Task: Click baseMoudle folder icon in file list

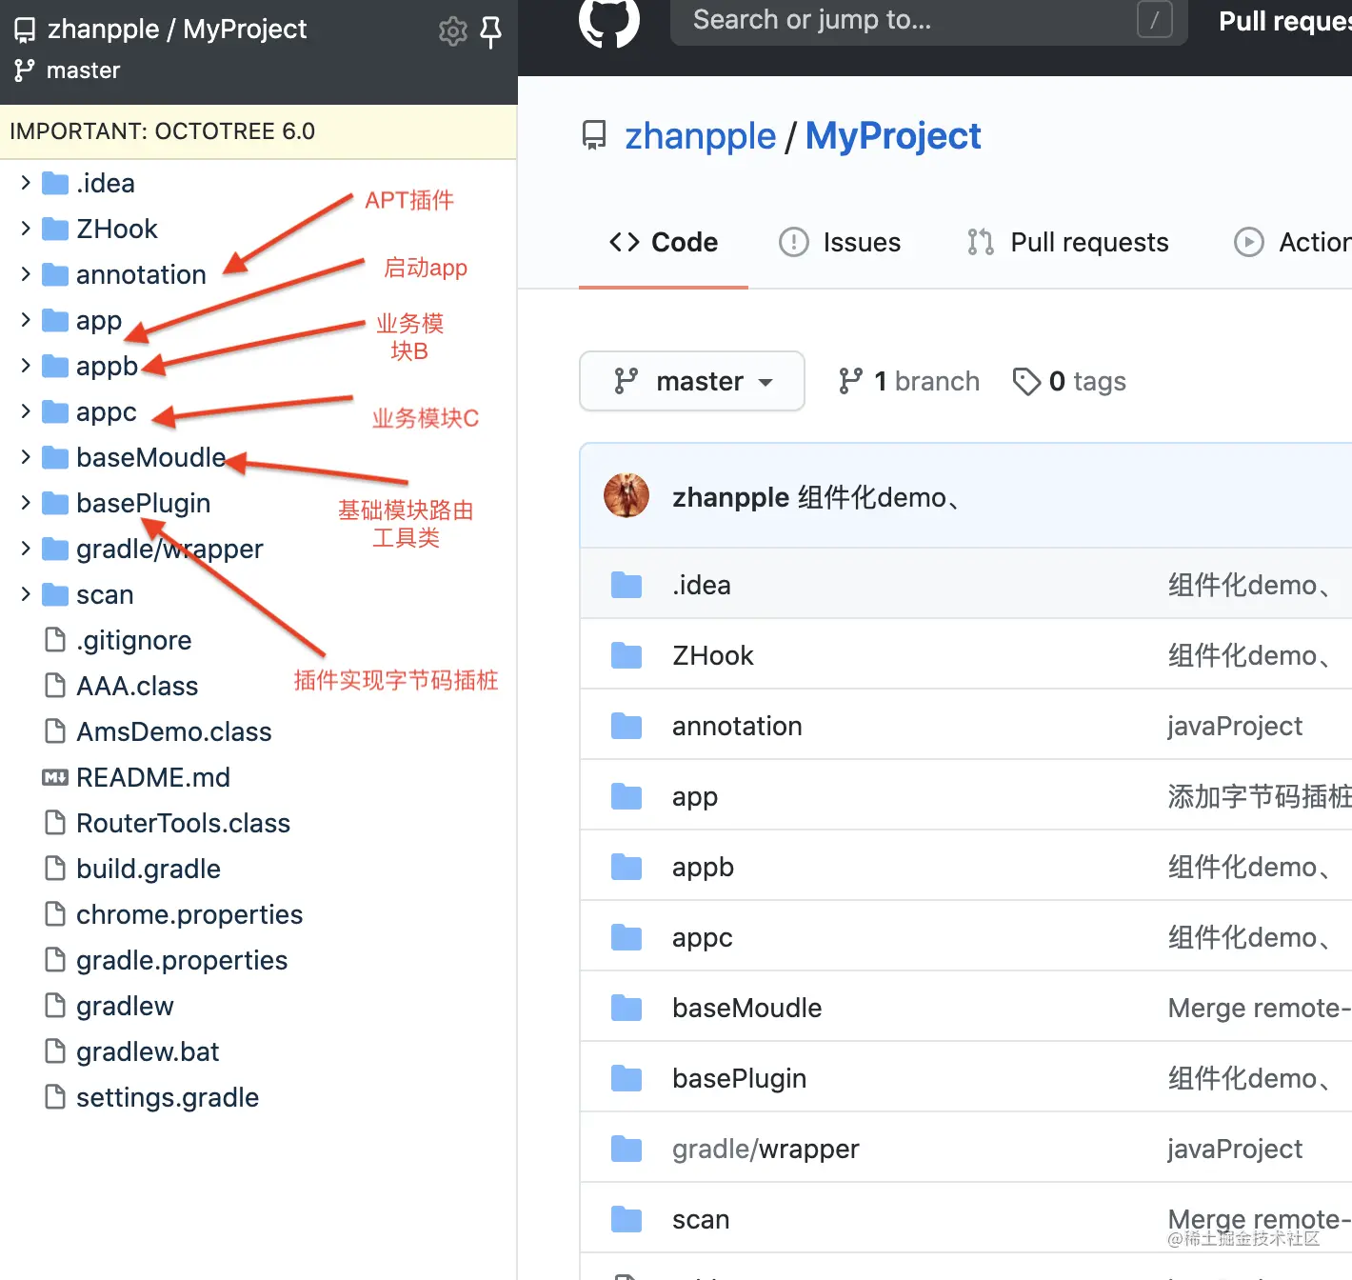Action: coord(626,1008)
